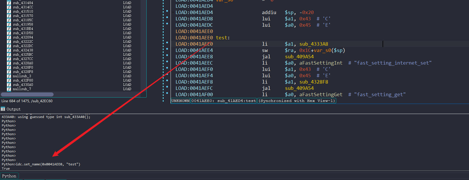Toggle breakpoint dot at LOAD:0041AF00 line
469x180 pixels.
[167, 93]
